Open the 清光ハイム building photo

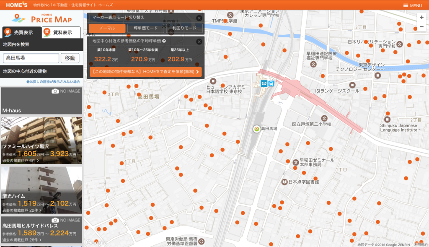click(x=41, y=190)
